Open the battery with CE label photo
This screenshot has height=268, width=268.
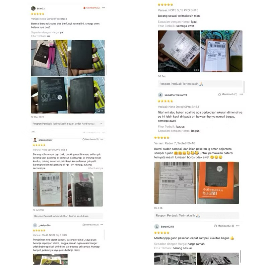49,95
